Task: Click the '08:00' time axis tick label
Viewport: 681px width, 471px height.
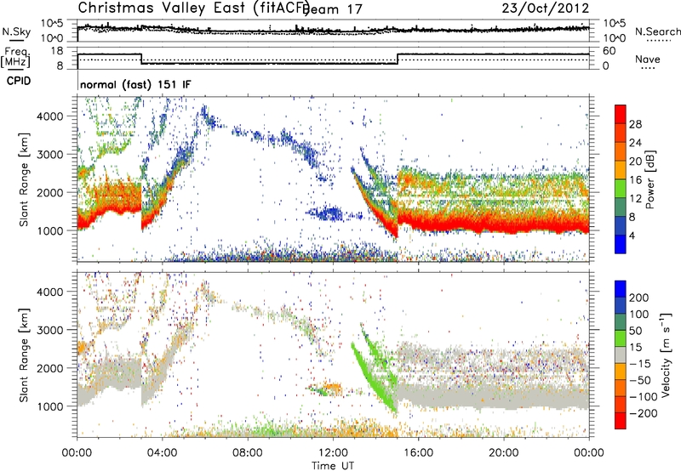Action: point(248,453)
